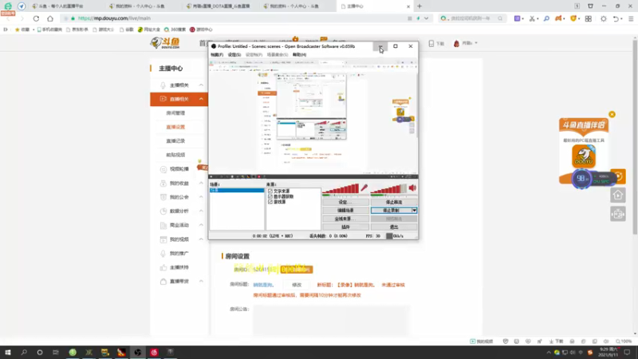Toggle the 显示器获取 source checkbox
The height and width of the screenshot is (359, 638).
[x=270, y=196]
